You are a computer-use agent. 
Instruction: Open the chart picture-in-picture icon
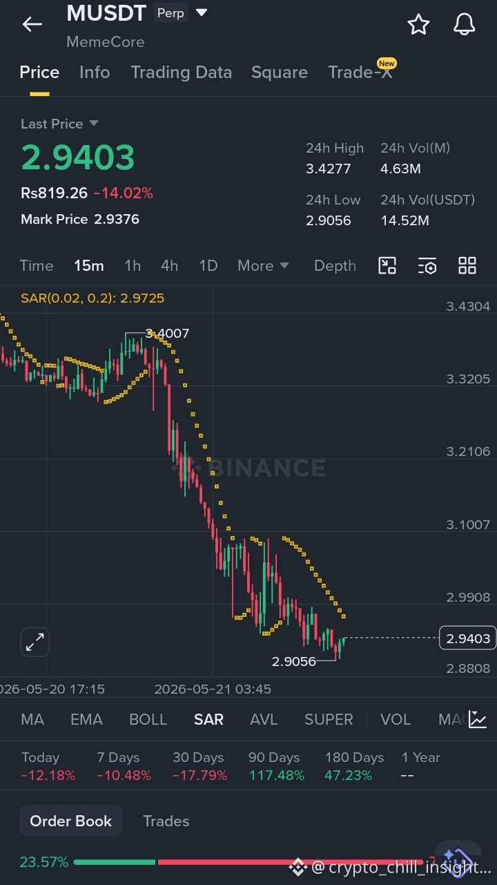click(x=387, y=266)
